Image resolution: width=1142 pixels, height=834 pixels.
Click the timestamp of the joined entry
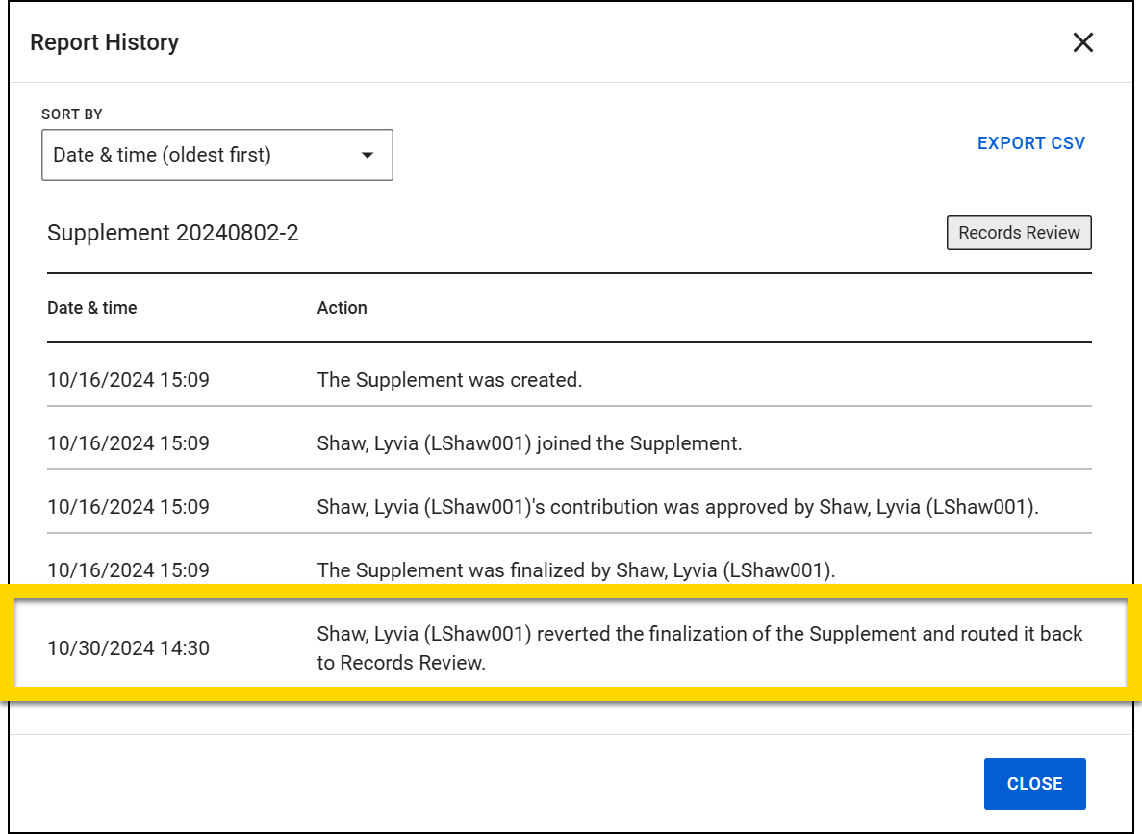[128, 443]
